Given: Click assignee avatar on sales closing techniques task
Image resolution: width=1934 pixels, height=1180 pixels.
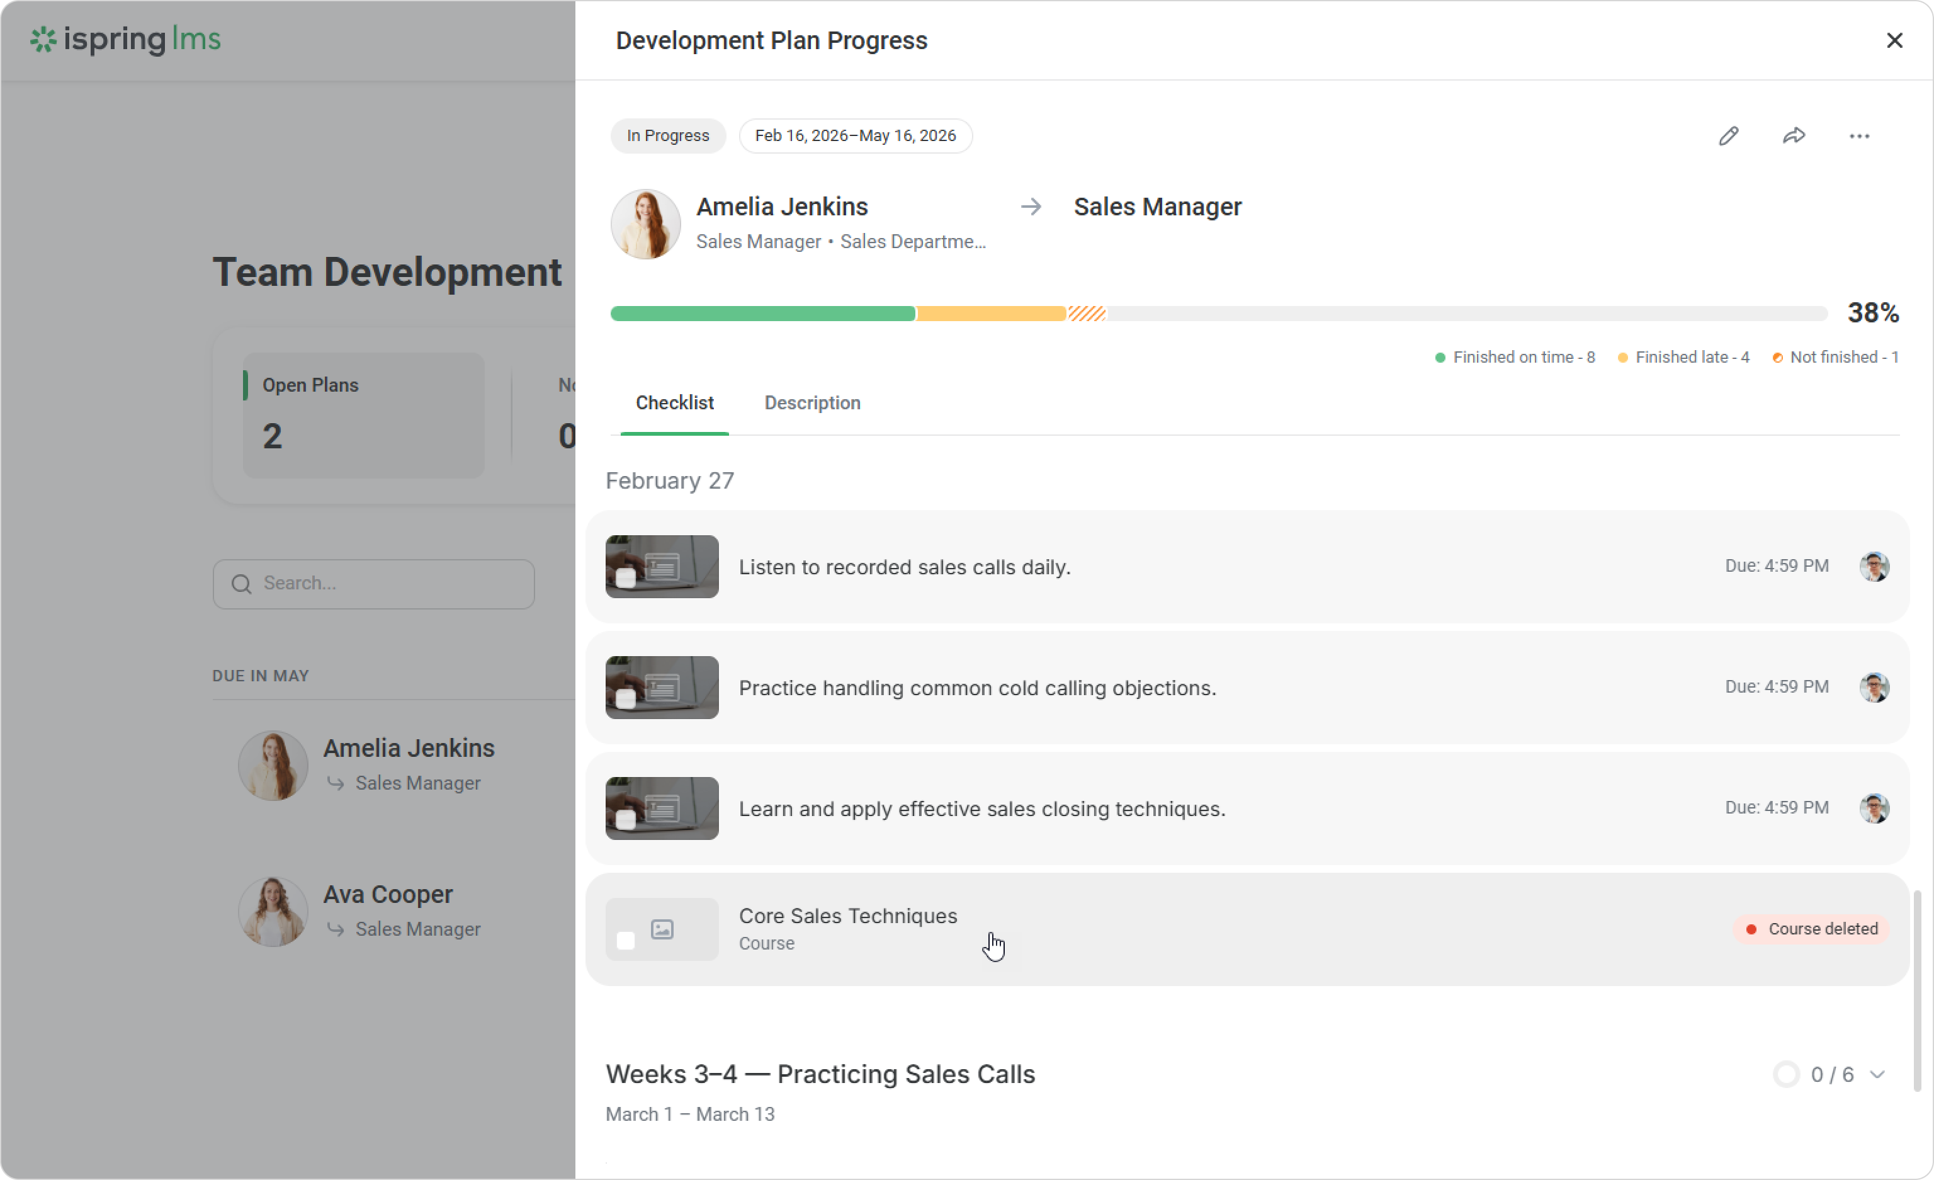Looking at the screenshot, I should pos(1874,808).
